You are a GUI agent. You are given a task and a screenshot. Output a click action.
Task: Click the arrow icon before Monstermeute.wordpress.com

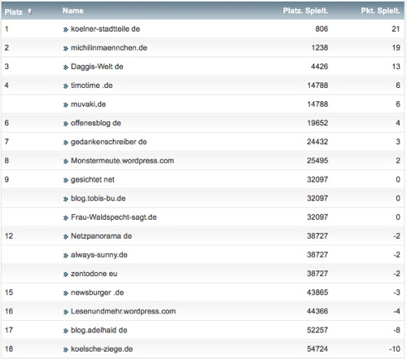[x=65, y=161]
